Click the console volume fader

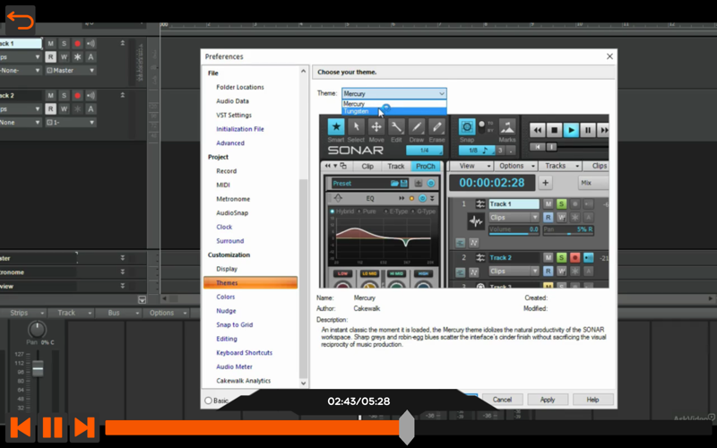(38, 368)
